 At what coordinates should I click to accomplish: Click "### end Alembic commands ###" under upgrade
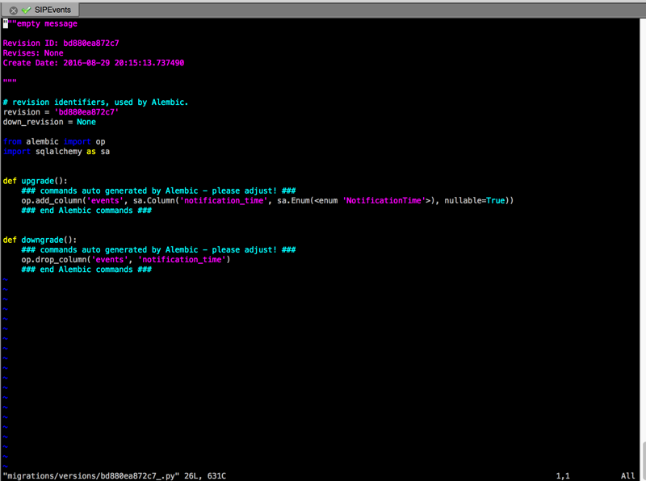[86, 211]
